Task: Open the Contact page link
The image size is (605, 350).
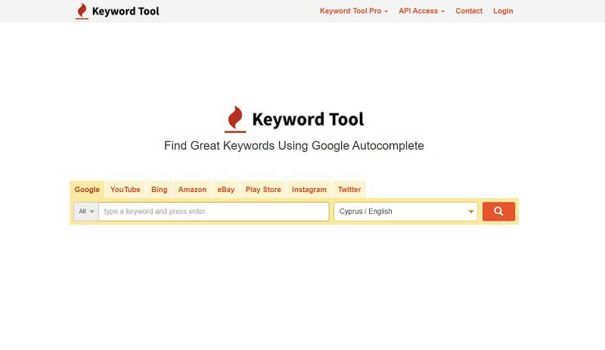Action: 469,11
